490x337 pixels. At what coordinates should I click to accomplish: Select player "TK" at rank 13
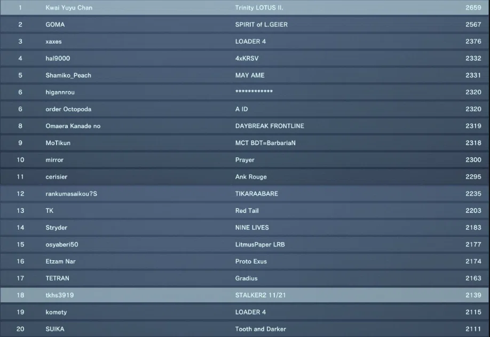pos(50,211)
